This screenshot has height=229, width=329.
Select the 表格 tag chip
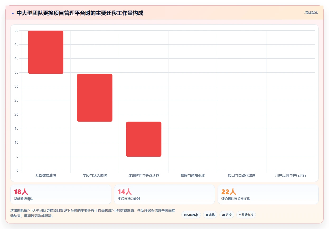(x=210, y=215)
